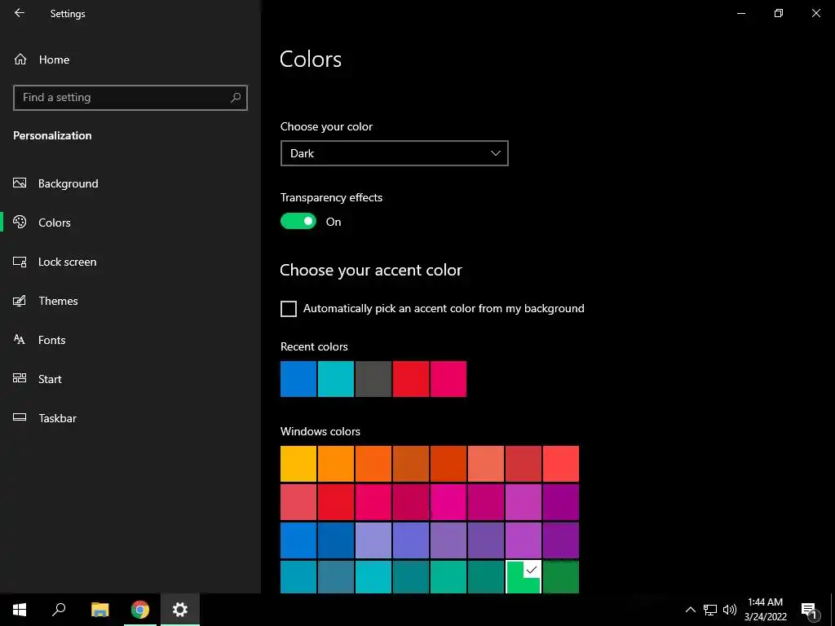Select Colors in the sidebar

pyautogui.click(x=55, y=223)
